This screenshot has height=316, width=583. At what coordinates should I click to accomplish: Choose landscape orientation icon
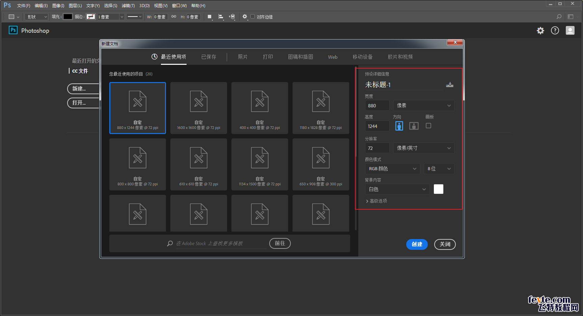414,126
